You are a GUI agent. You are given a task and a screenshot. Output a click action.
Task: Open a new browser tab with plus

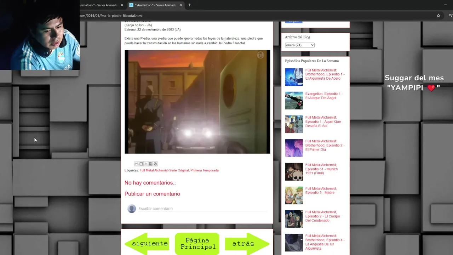189,5
